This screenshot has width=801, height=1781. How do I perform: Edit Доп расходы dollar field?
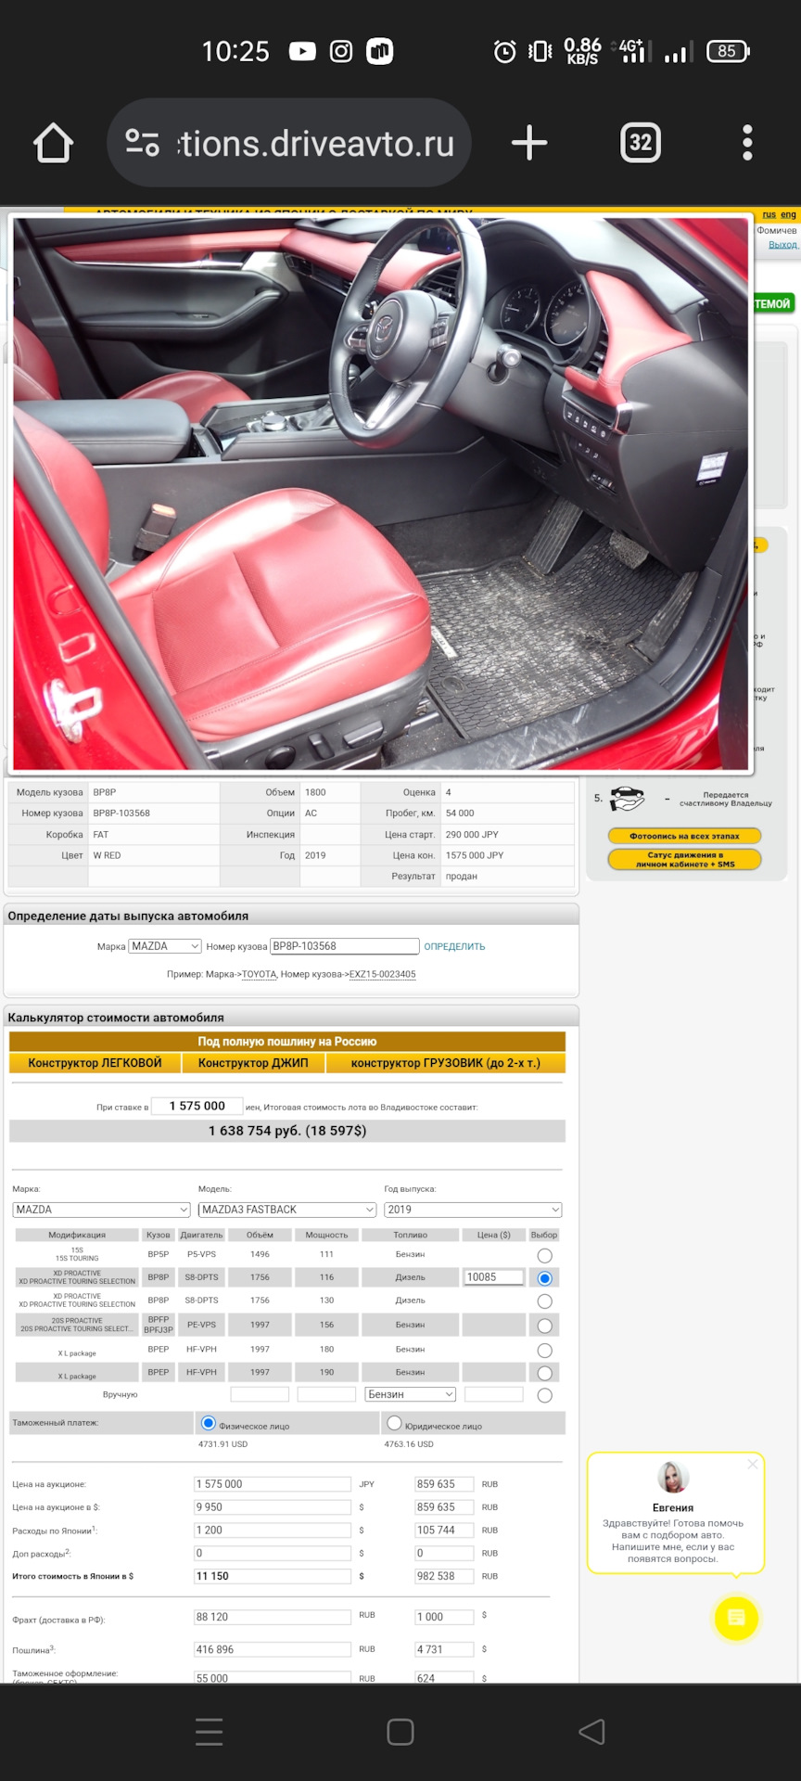[273, 1553]
